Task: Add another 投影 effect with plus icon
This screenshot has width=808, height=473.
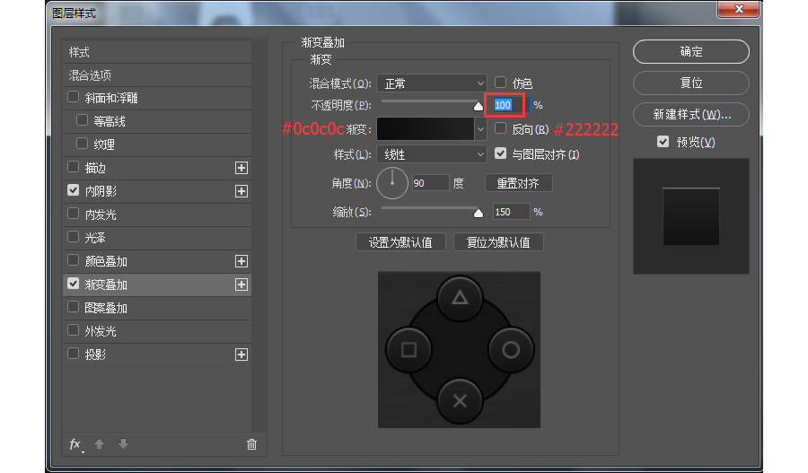Action: coord(242,355)
